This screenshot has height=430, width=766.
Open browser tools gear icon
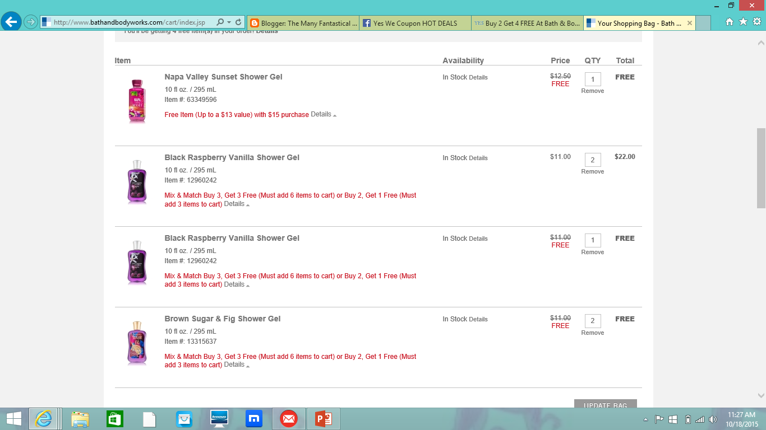point(756,22)
